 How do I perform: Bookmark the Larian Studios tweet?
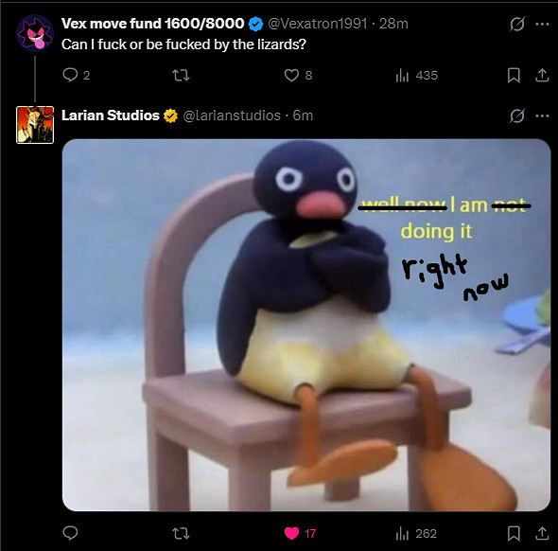pos(514,533)
